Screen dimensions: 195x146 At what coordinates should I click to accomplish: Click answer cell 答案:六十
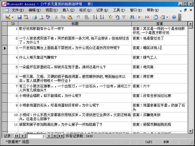(x=159, y=88)
